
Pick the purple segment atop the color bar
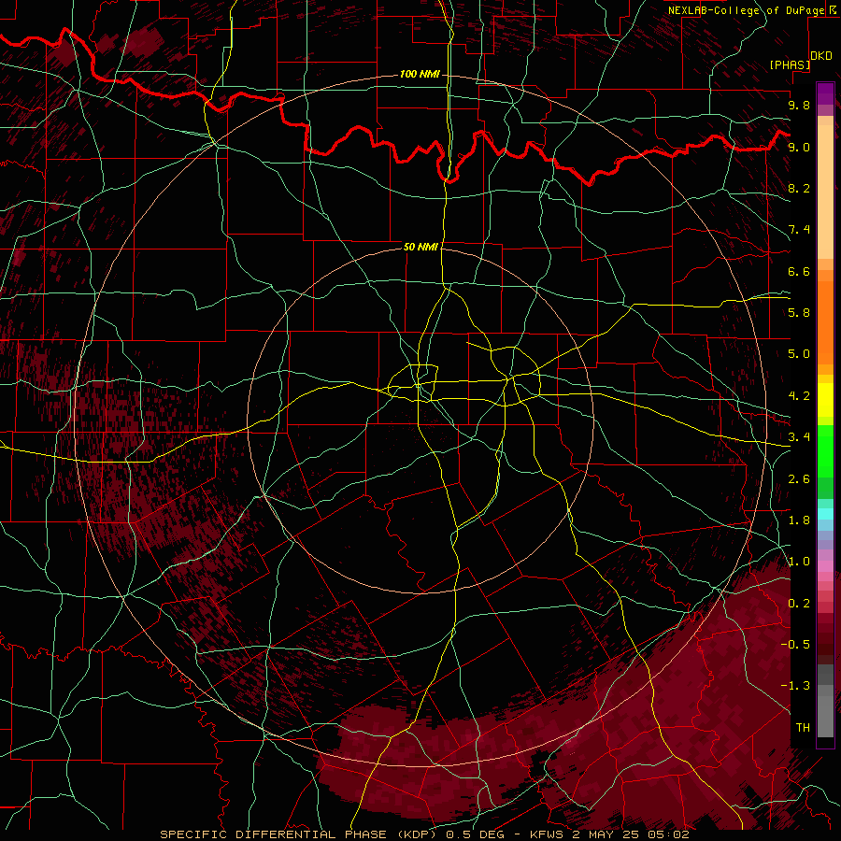pyautogui.click(x=825, y=93)
